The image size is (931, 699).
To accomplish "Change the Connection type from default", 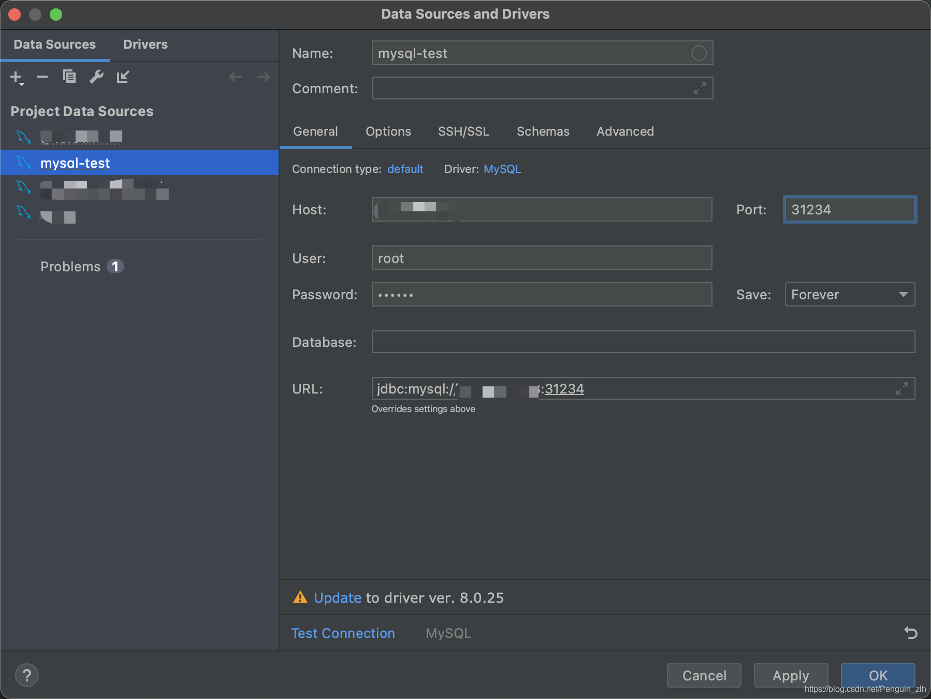I will pos(405,169).
